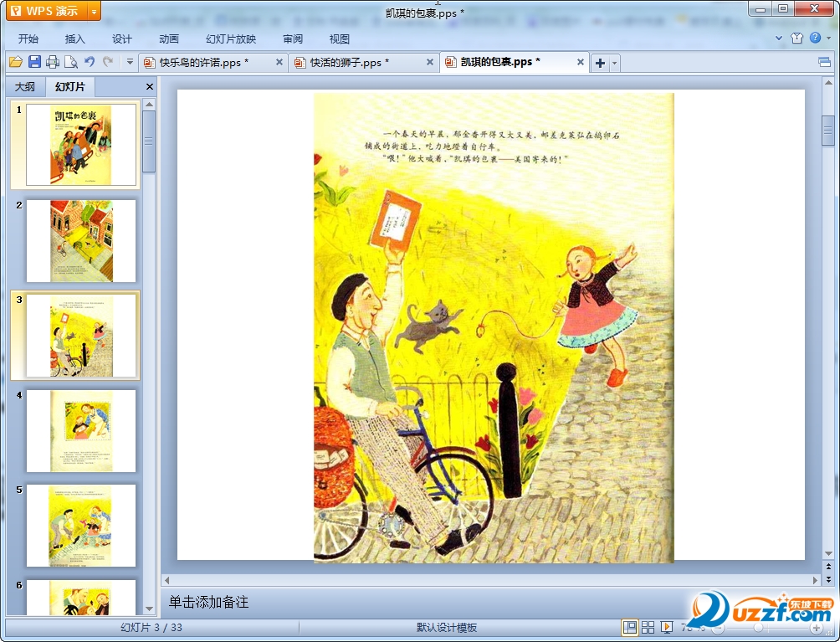
Task: Add a new document tab with plus
Action: pyautogui.click(x=600, y=64)
